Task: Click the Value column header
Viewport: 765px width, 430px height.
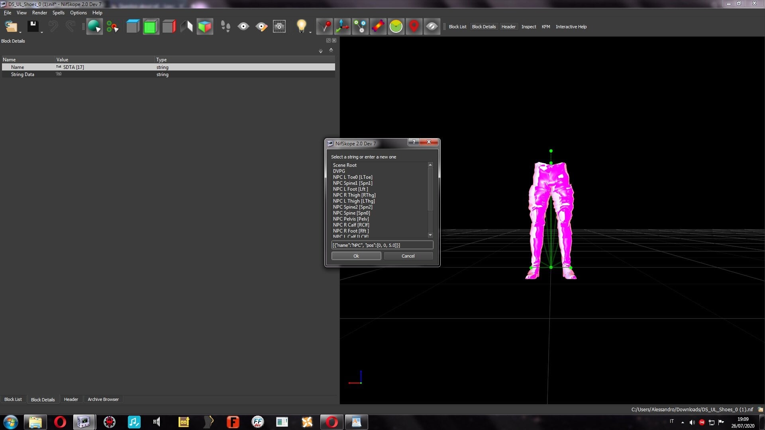Action: [x=105, y=60]
